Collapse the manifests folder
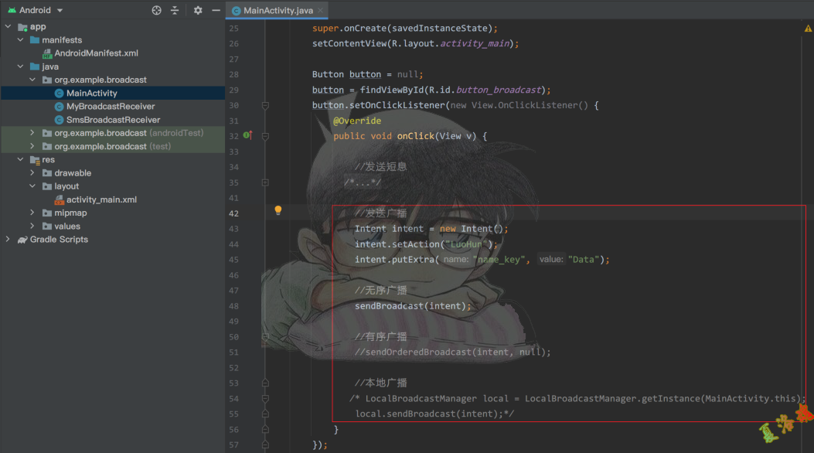 coord(21,40)
